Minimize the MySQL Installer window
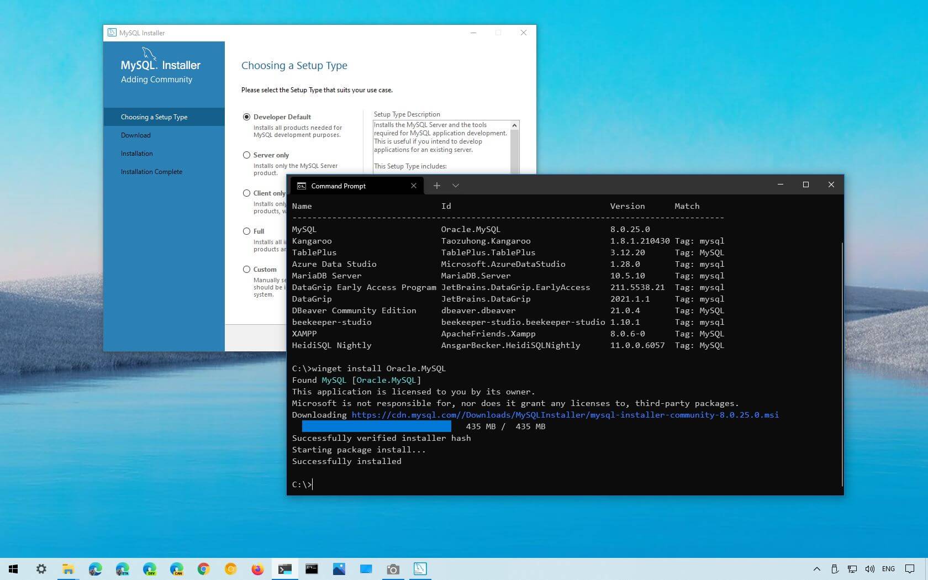Screen dimensions: 928x580 pos(473,33)
